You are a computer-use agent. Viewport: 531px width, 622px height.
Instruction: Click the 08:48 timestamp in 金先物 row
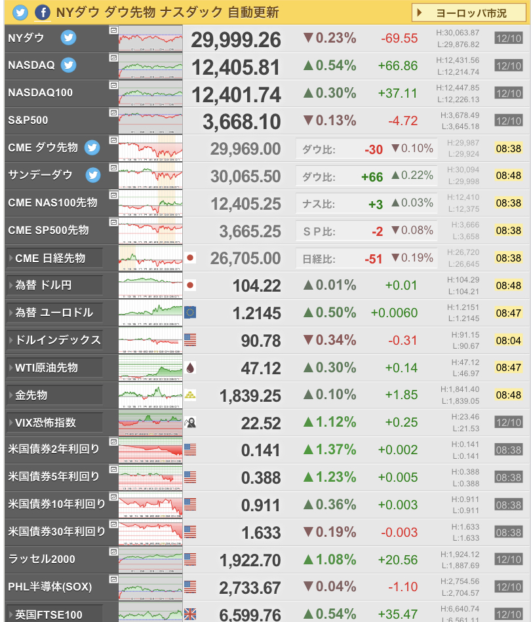(x=508, y=395)
